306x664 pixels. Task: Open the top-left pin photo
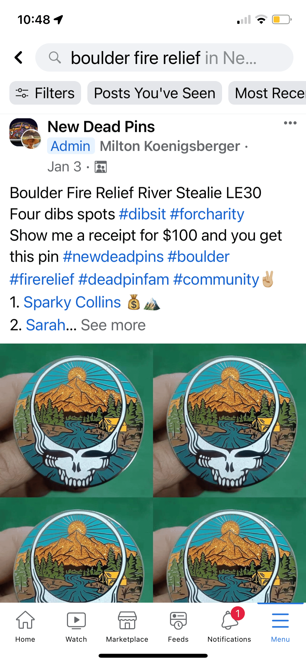tap(76, 420)
